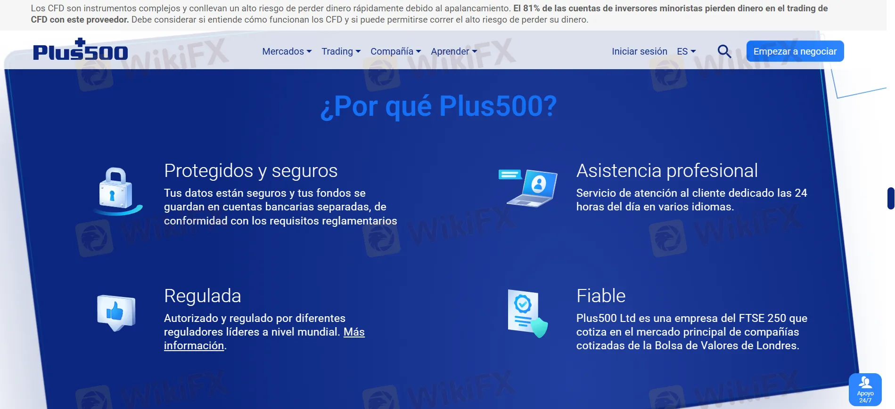Click the 81% risk warning text
The width and height of the screenshot is (895, 409).
coord(429,14)
